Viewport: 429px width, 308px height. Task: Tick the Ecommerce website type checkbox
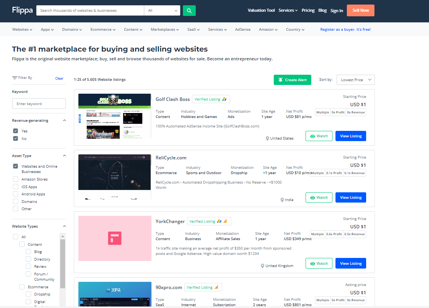22,287
